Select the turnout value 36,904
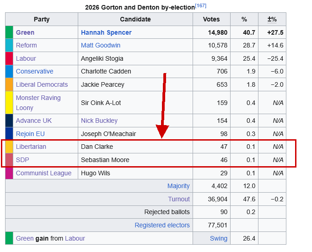This screenshot has height=252, width=312. (x=218, y=199)
